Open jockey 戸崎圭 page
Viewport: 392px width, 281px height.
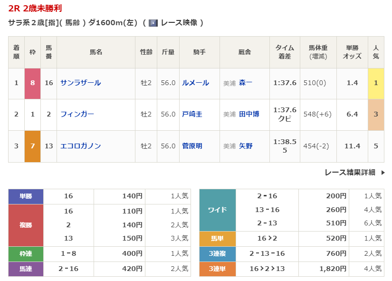point(192,114)
